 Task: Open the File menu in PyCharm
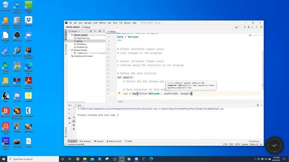point(70,23)
